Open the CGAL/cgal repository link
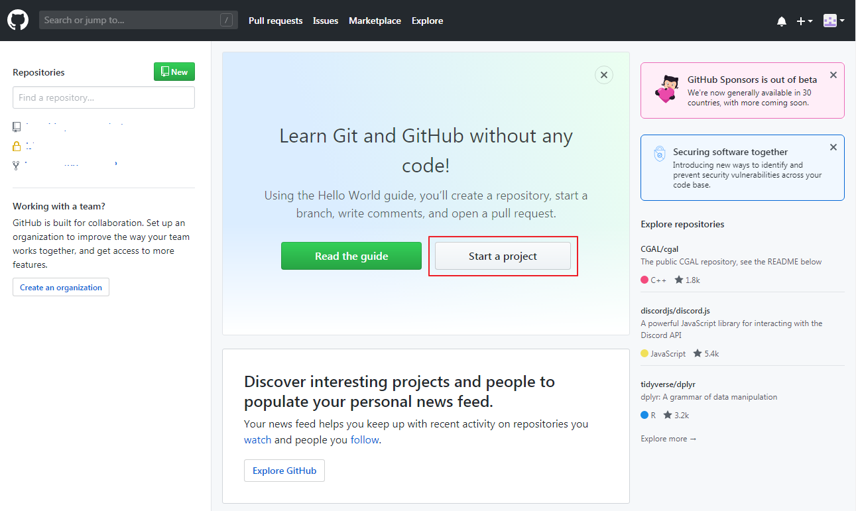 (x=660, y=249)
